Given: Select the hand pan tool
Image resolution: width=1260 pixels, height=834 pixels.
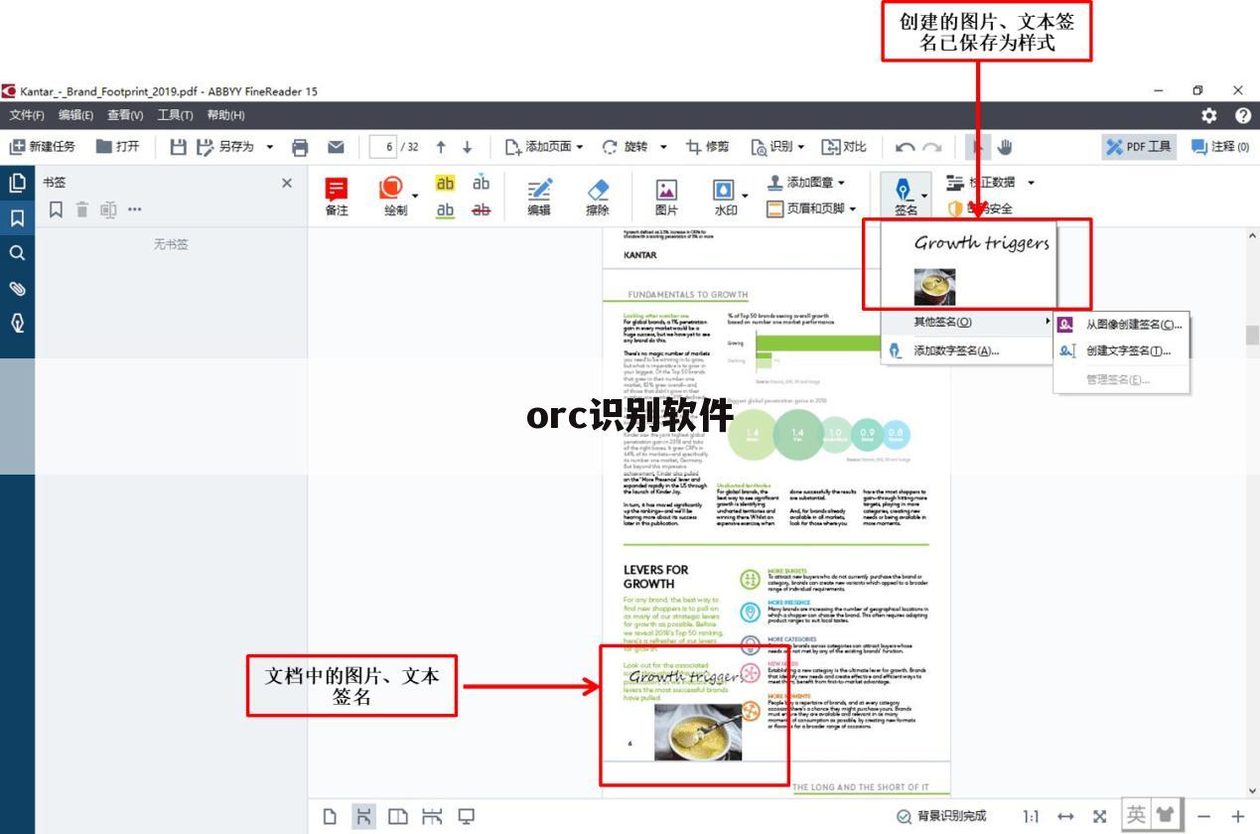Looking at the screenshot, I should tap(1005, 147).
